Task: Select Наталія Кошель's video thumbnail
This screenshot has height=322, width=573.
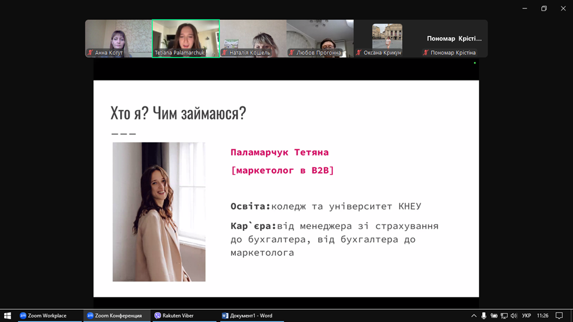Action: [x=253, y=37]
